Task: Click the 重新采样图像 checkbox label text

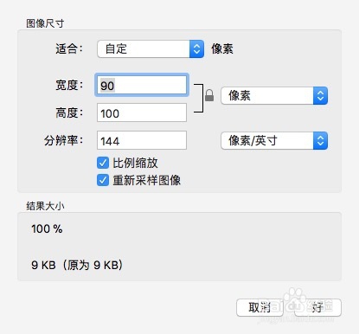Action: (x=147, y=180)
